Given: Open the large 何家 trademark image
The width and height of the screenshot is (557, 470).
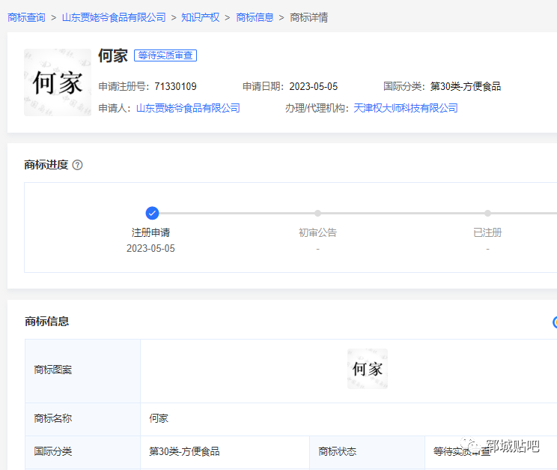Looking at the screenshot, I should click(58, 82).
